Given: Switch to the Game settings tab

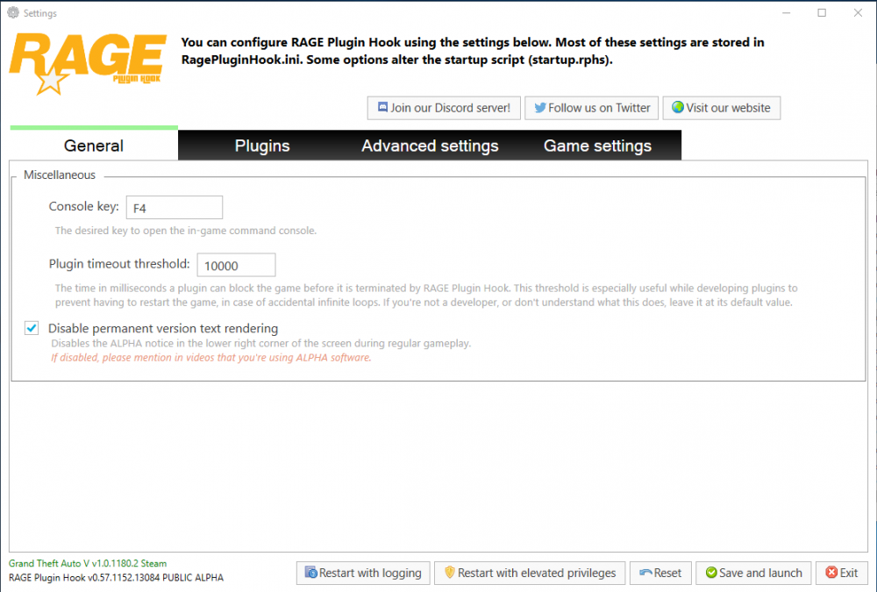Looking at the screenshot, I should point(597,146).
